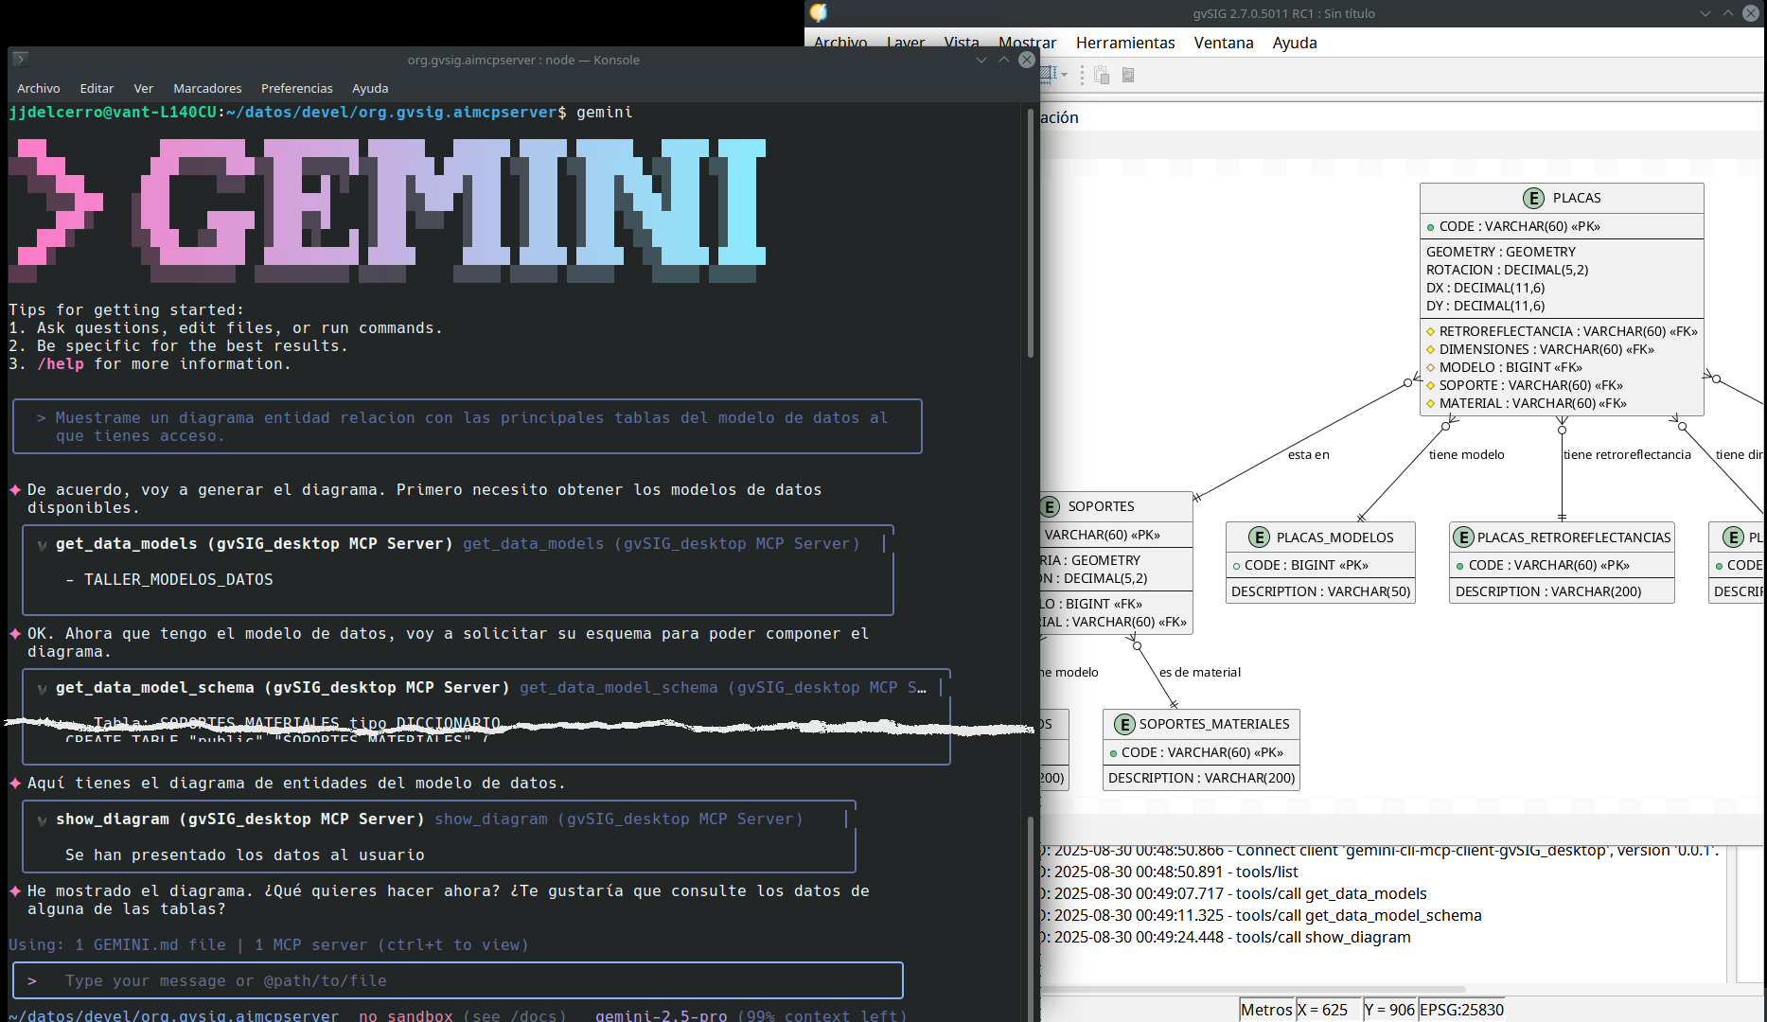Open the Marcadores menu in Konsole
The width and height of the screenshot is (1767, 1022).
[x=207, y=88]
